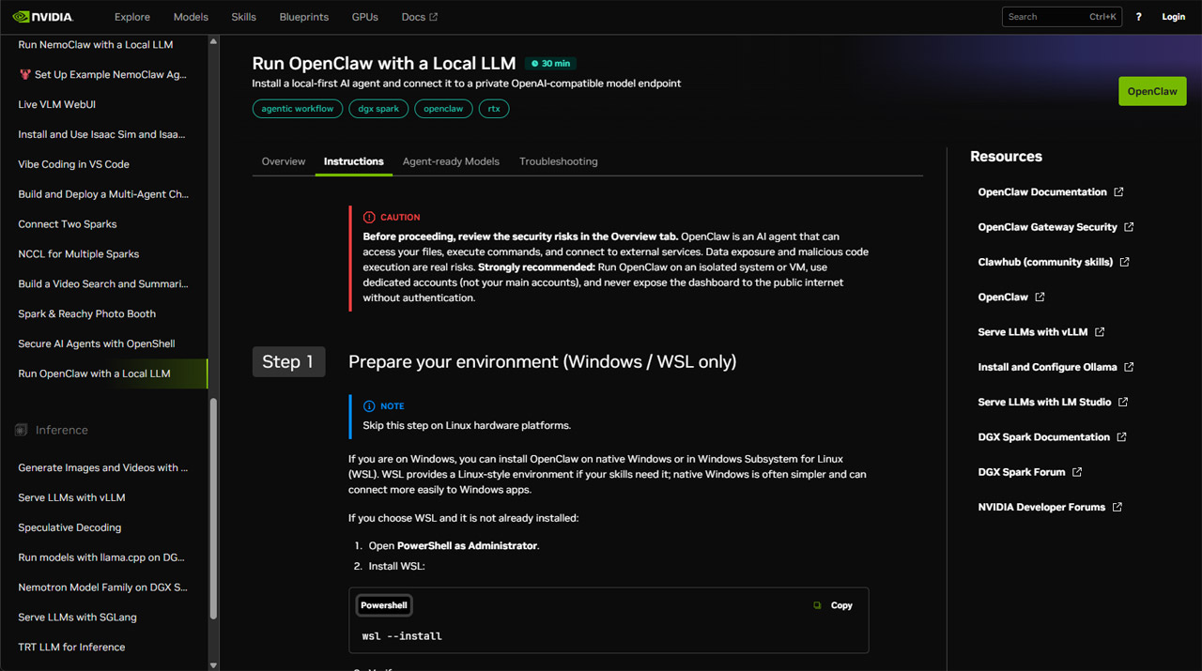The image size is (1202, 671).
Task: Click the clock icon in the 30 min badge
Action: [x=535, y=64]
